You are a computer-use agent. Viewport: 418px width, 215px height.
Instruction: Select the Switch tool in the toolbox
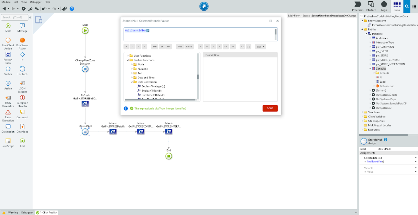(8, 71)
